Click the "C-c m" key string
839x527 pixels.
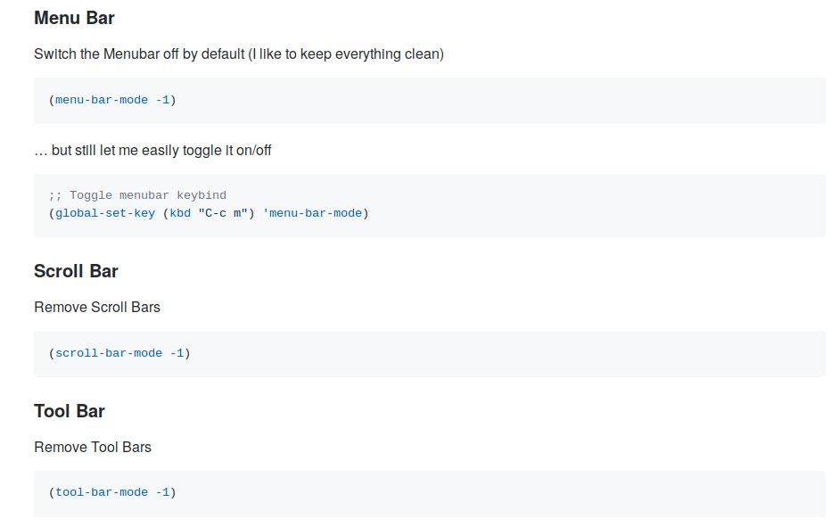226,213
